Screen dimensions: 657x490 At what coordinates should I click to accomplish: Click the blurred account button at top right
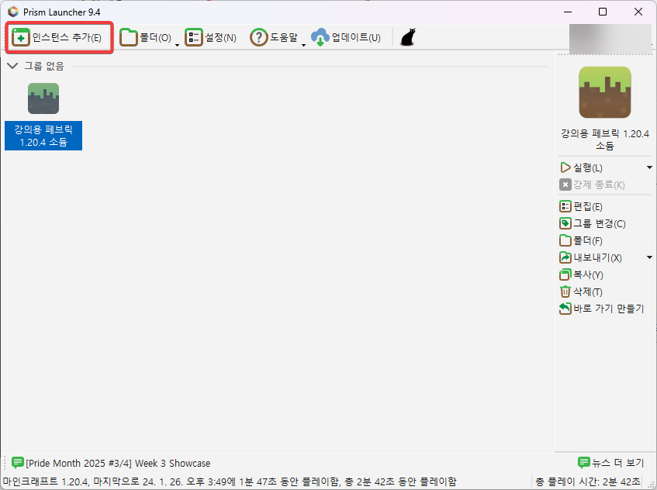[610, 39]
